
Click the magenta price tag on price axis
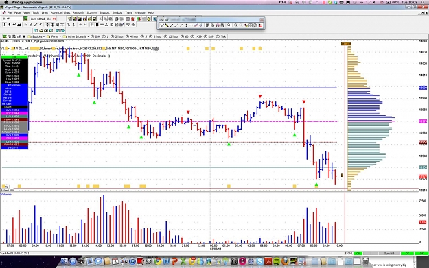tap(423, 121)
